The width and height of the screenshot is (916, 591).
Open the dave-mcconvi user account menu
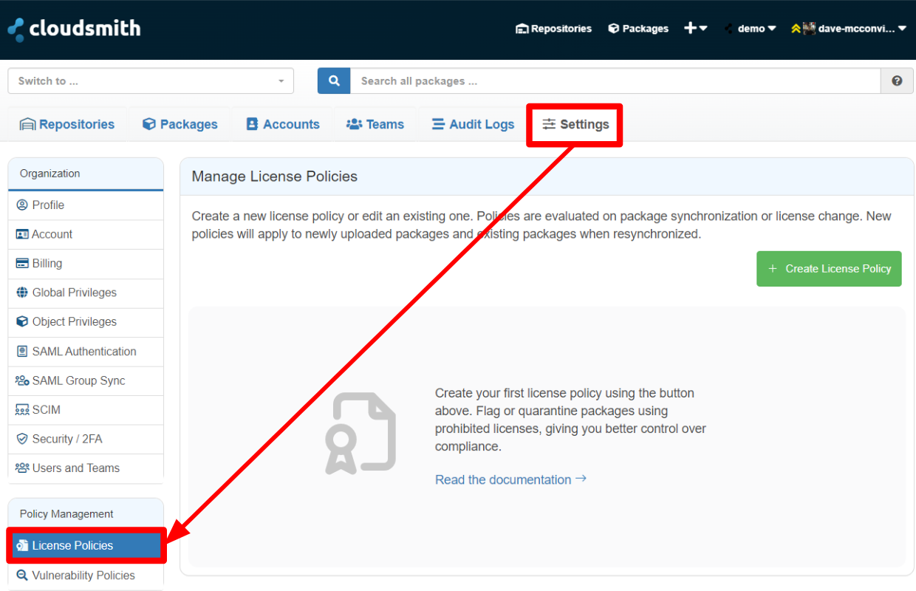coord(848,29)
